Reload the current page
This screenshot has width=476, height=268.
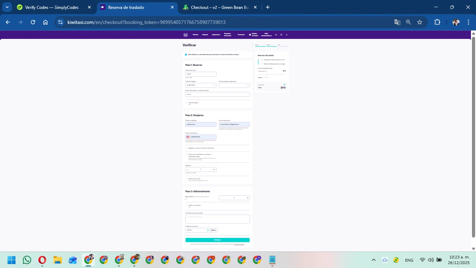point(33,22)
